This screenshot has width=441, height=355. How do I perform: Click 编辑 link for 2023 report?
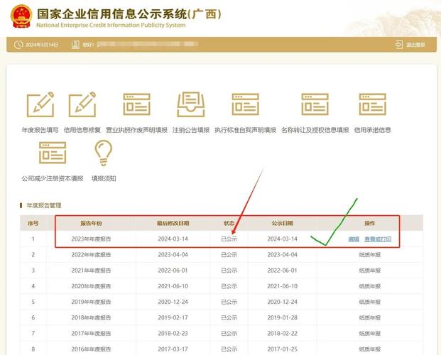pos(354,239)
